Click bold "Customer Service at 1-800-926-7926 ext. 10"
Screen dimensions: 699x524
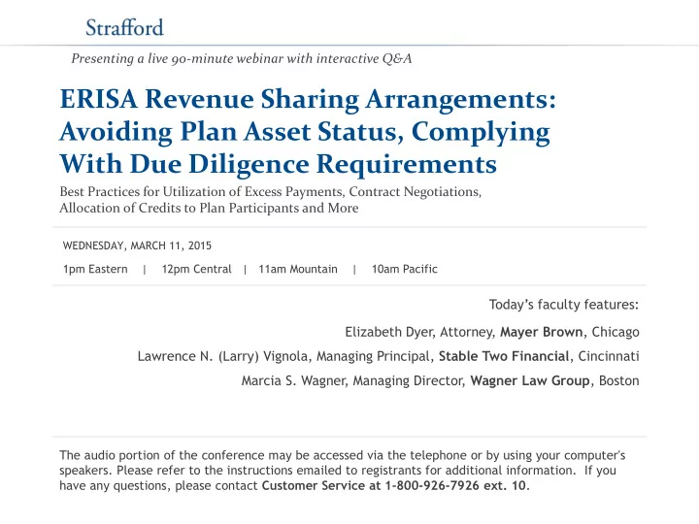pos(393,486)
